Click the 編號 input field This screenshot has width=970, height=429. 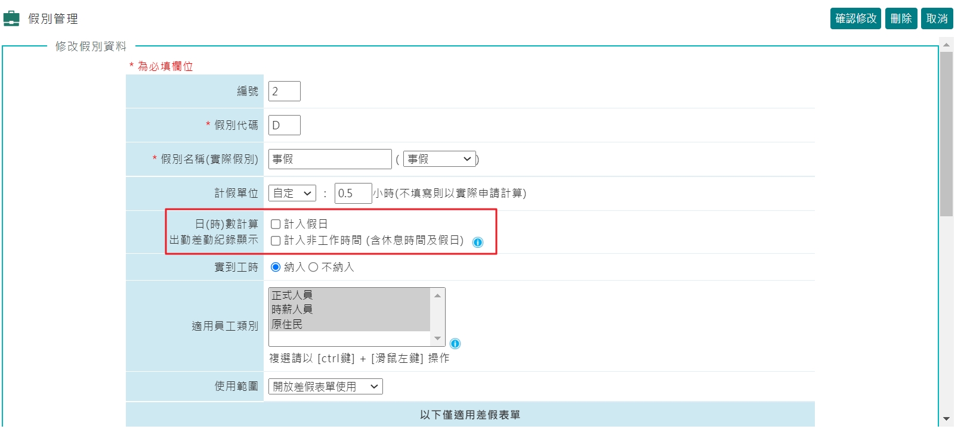(285, 91)
